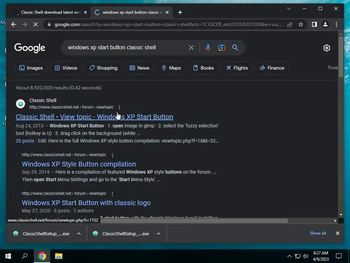
Task: Open the notification center
Action: coord(339,256)
